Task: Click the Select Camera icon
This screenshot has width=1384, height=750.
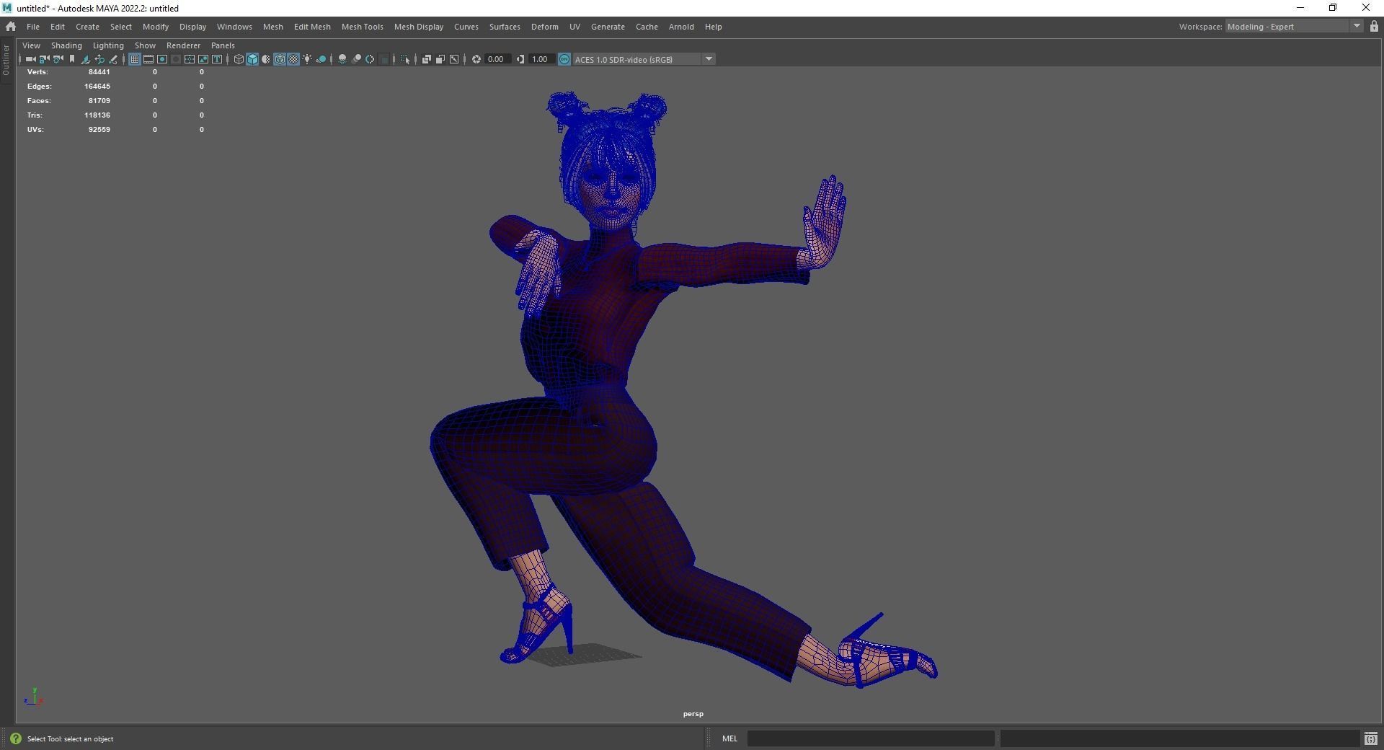Action: [30, 59]
